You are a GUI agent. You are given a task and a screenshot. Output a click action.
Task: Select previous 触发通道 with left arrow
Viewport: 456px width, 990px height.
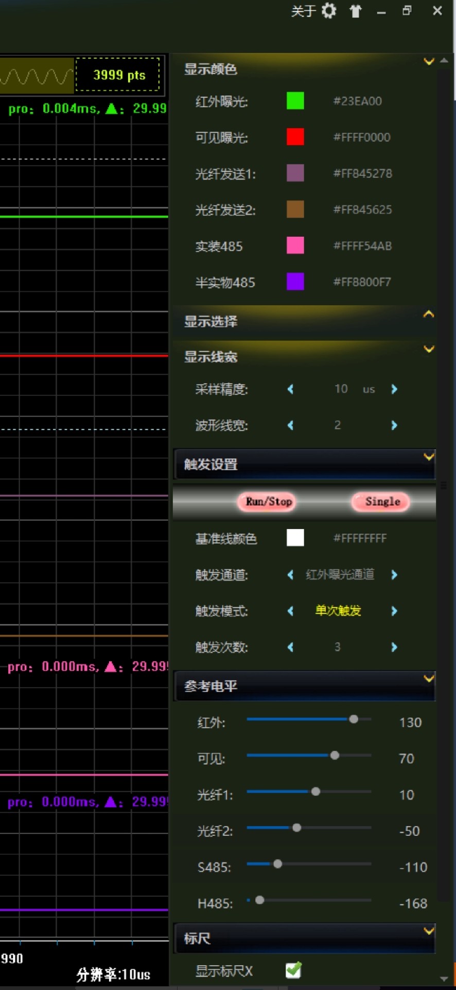click(x=290, y=574)
